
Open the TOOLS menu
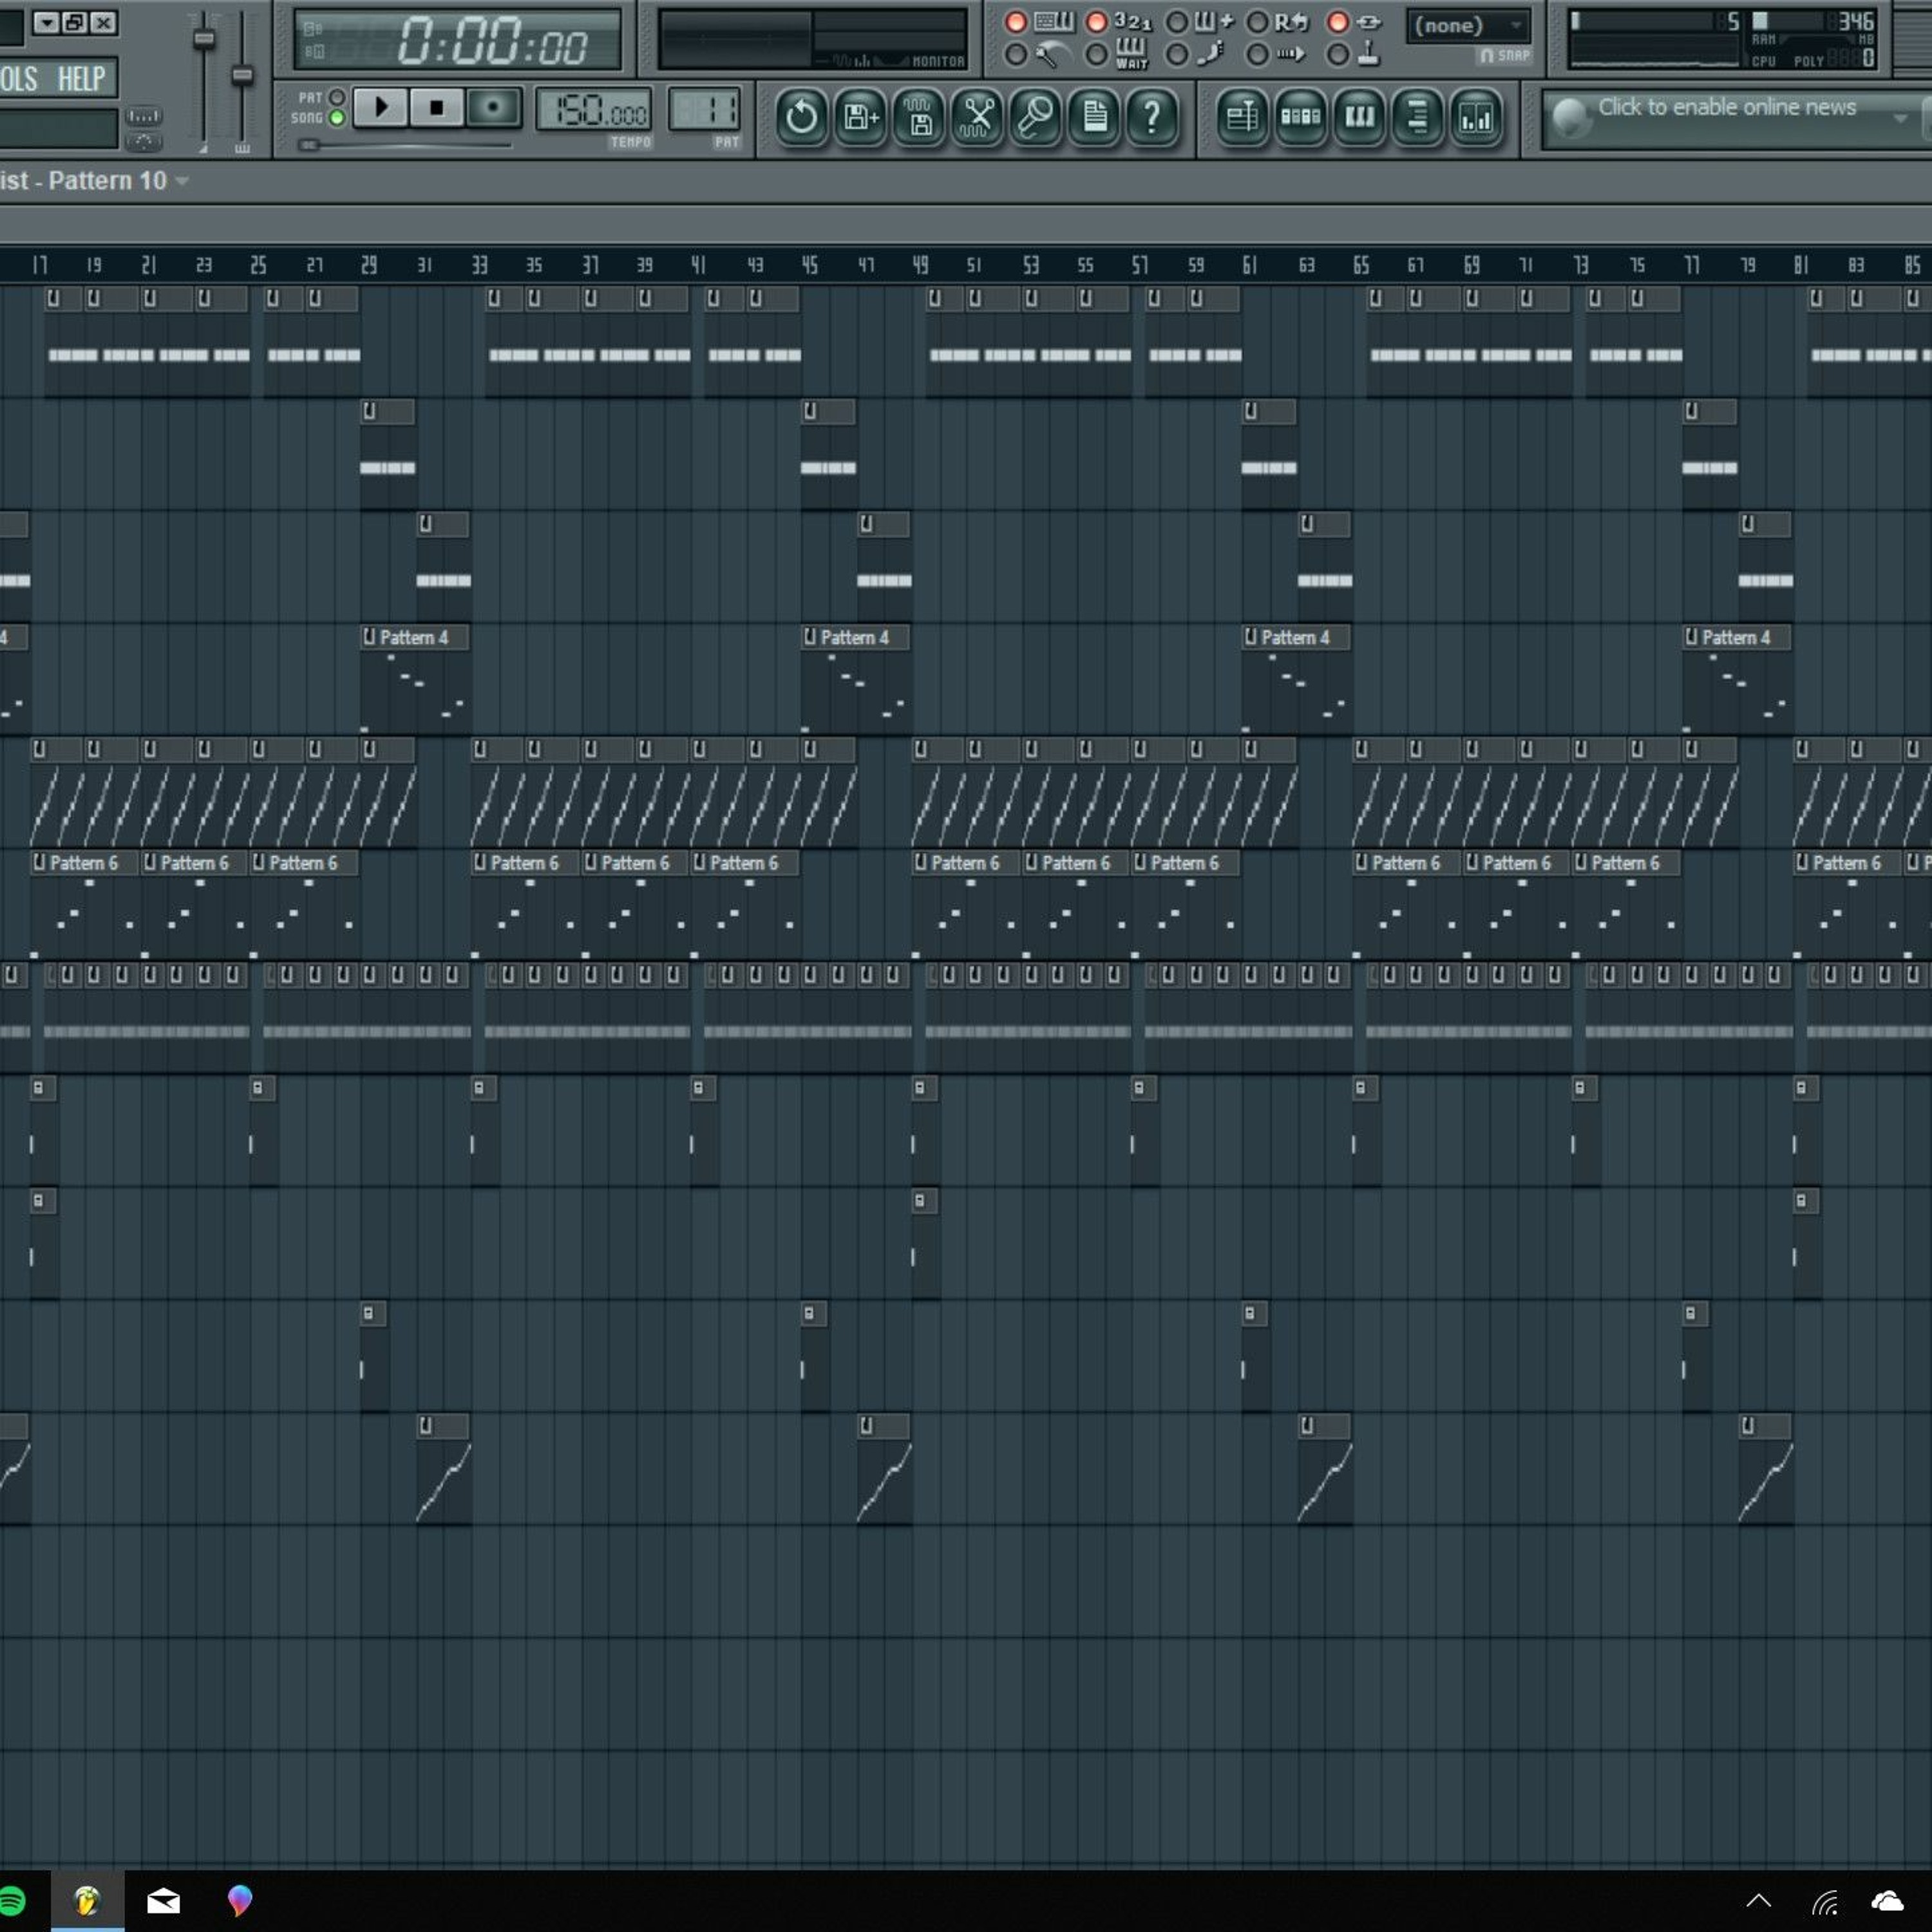(x=18, y=79)
